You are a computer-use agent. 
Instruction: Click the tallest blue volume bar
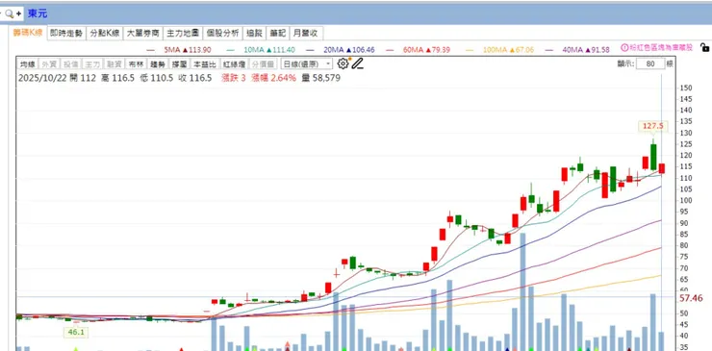(522, 291)
